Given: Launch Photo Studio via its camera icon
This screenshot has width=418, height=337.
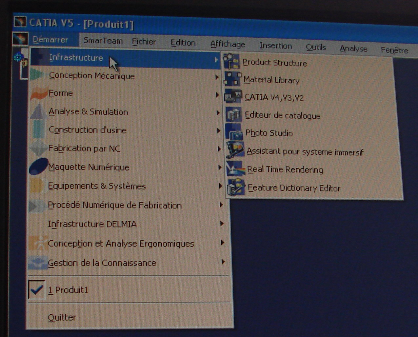Looking at the screenshot, I should tap(234, 132).
